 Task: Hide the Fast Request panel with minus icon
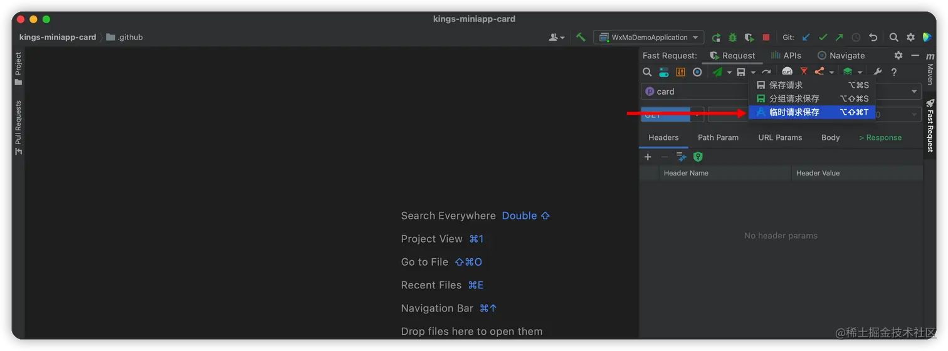point(915,55)
